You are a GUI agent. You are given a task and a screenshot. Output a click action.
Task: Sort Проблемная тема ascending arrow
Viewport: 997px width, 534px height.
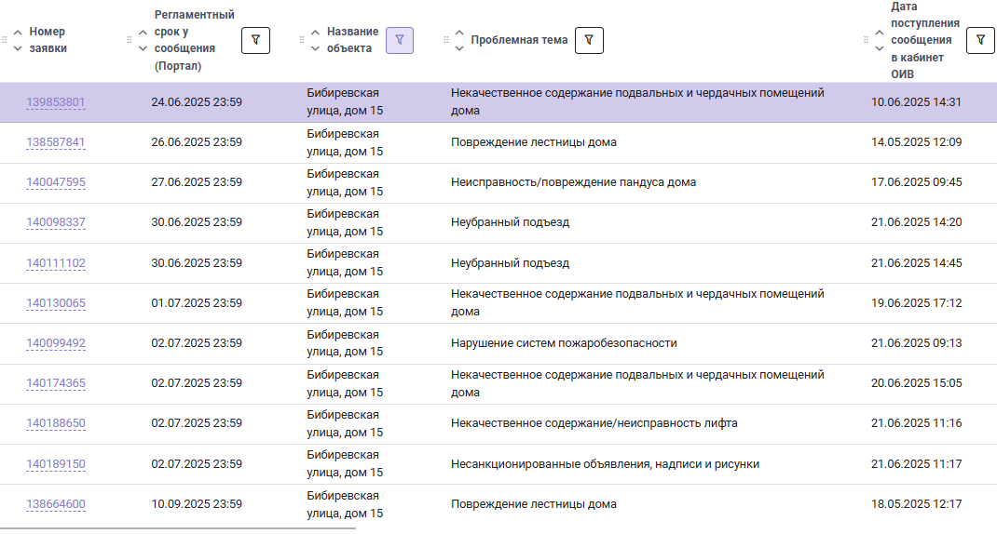pos(459,32)
